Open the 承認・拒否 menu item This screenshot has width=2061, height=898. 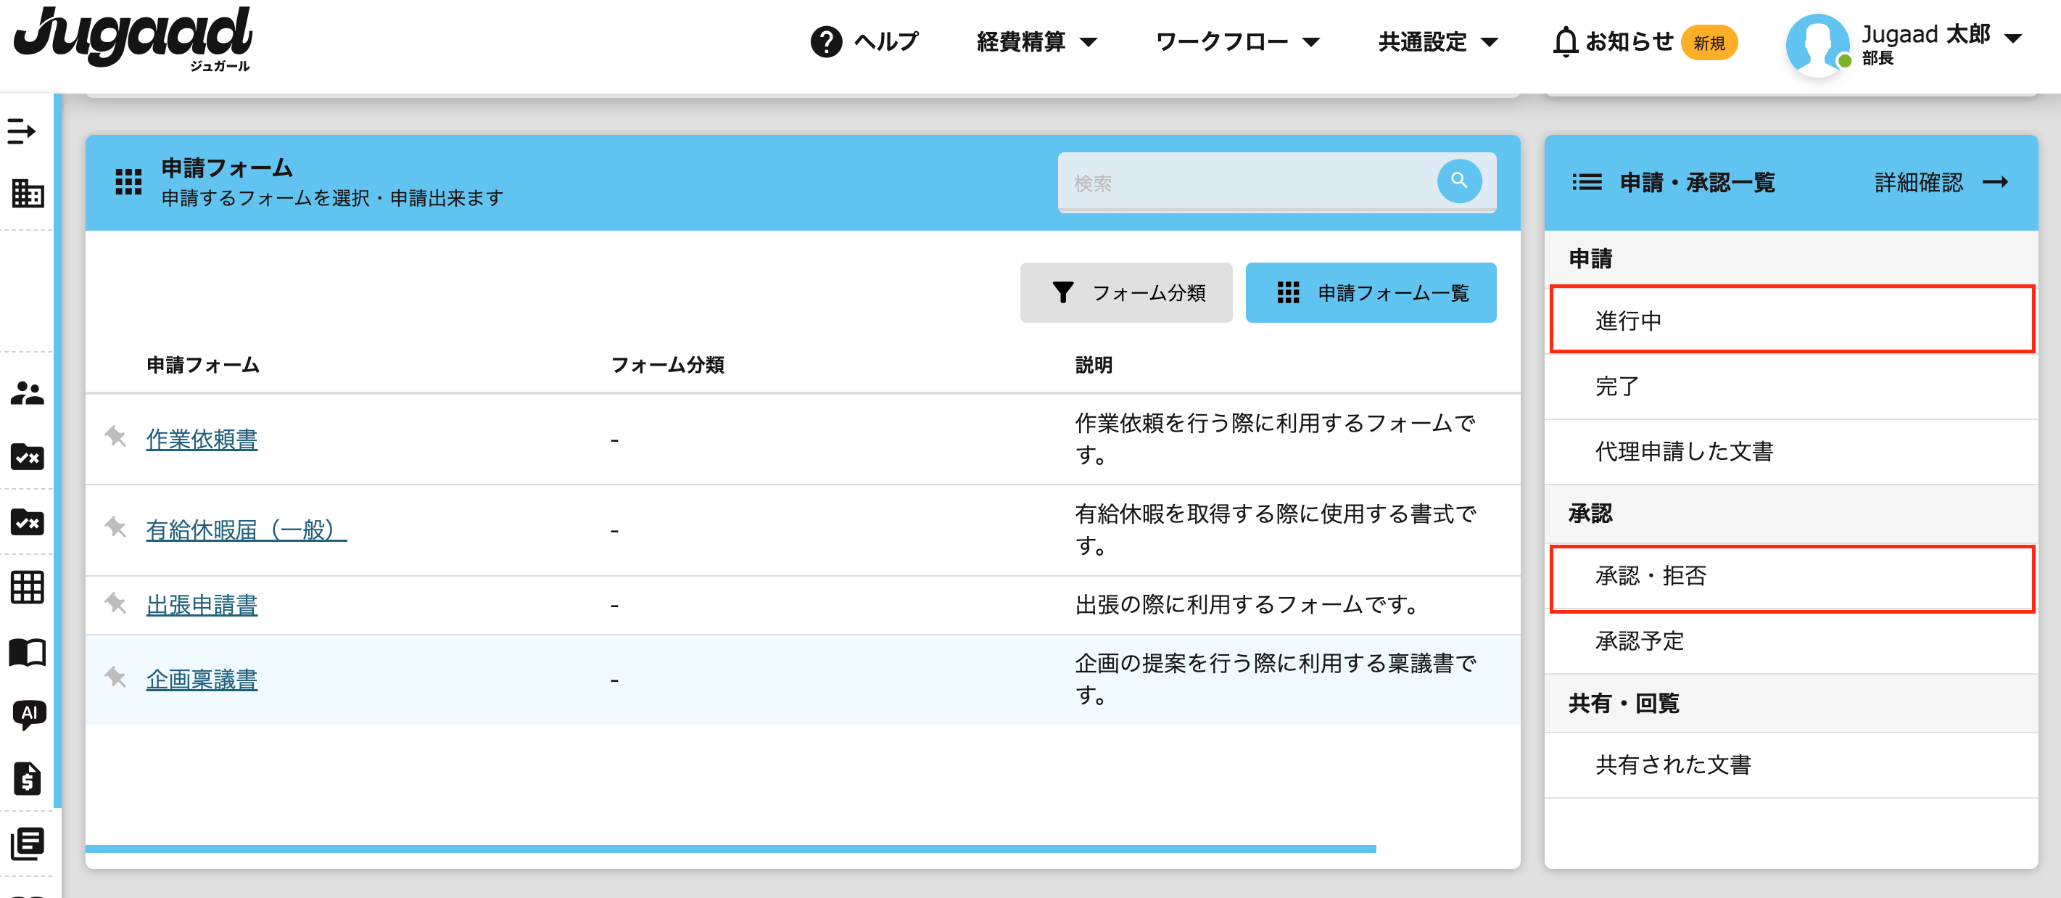pyautogui.click(x=1791, y=576)
